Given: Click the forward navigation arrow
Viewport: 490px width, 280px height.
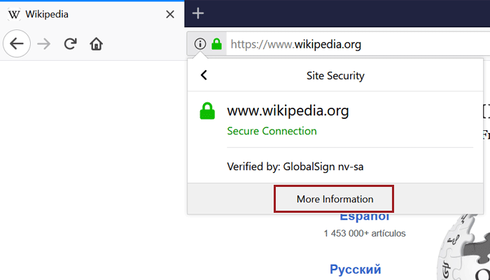Looking at the screenshot, I should click(x=43, y=44).
